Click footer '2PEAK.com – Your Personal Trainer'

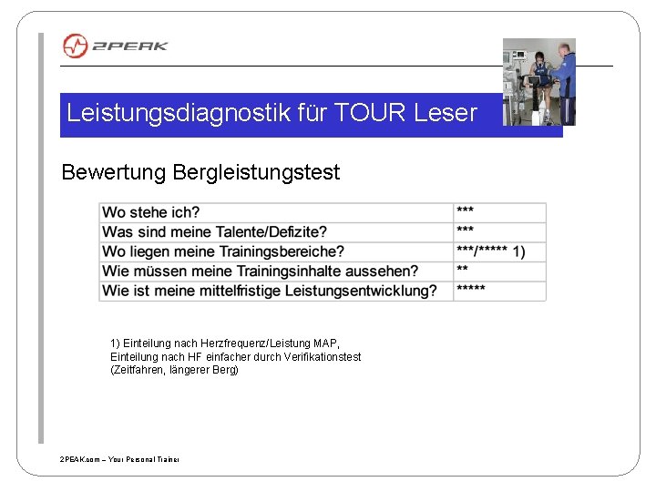pos(119,459)
